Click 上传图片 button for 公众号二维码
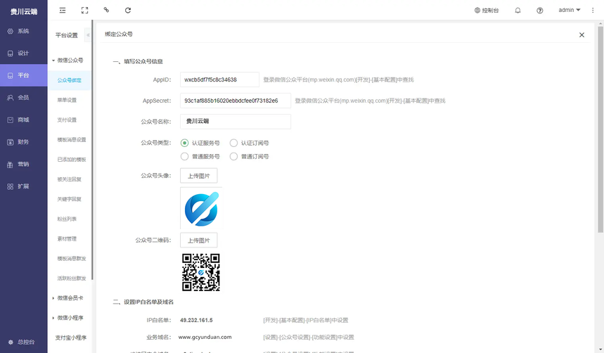Viewport: 604px width, 353px height. pos(199,240)
